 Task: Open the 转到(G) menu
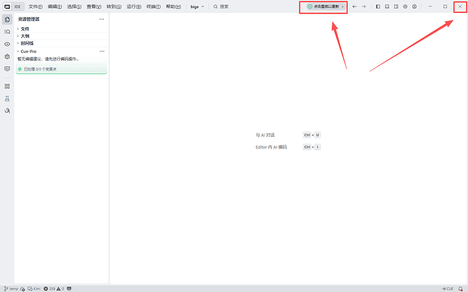coord(114,7)
